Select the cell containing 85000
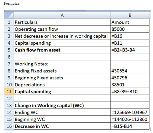Viewport: 153px width, 133px height. pyautogui.click(x=130, y=29)
